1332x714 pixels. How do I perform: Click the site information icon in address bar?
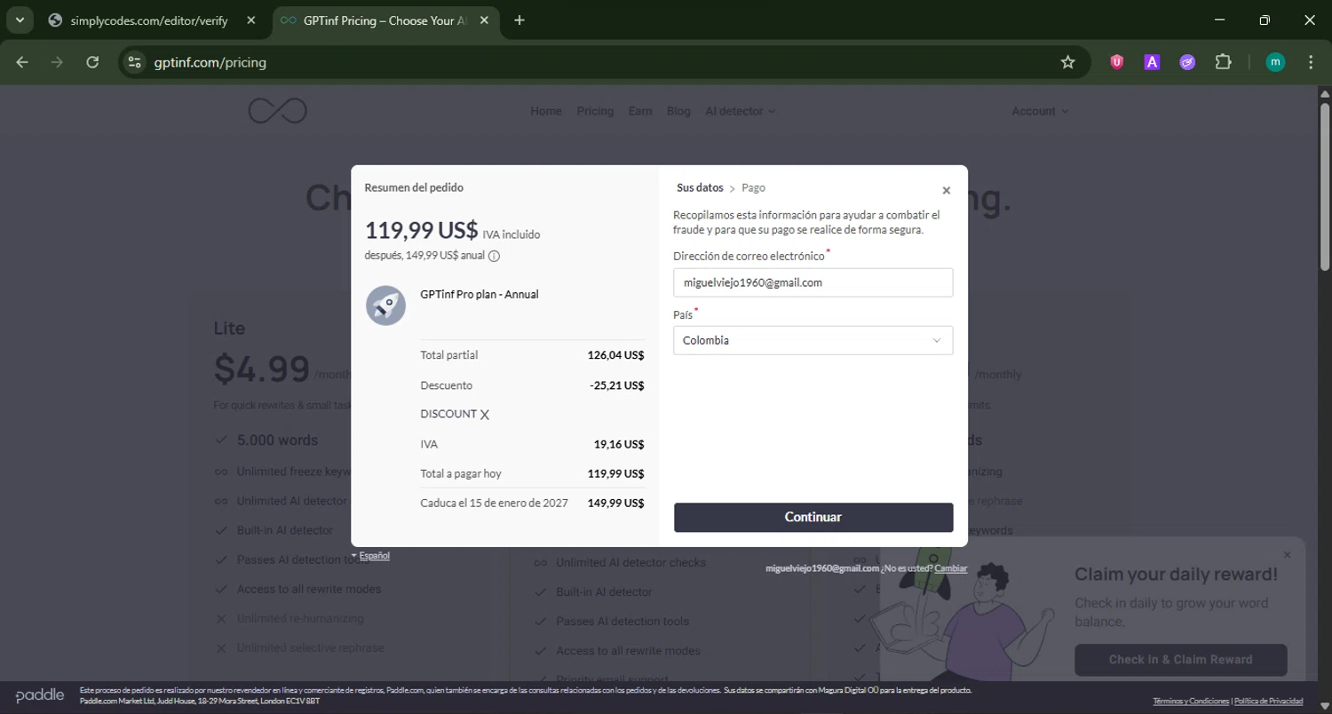[134, 62]
